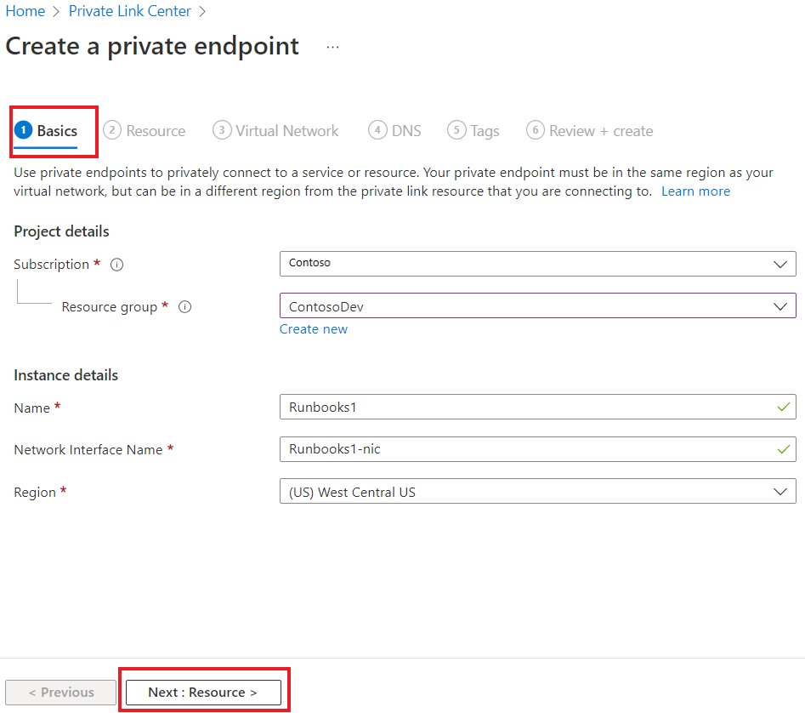Expand the Subscription dropdown showing Contoso
Viewport: 805px width, 713px height.
[537, 264]
